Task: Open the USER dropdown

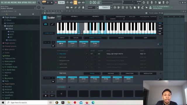Action: [x=146, y=38]
